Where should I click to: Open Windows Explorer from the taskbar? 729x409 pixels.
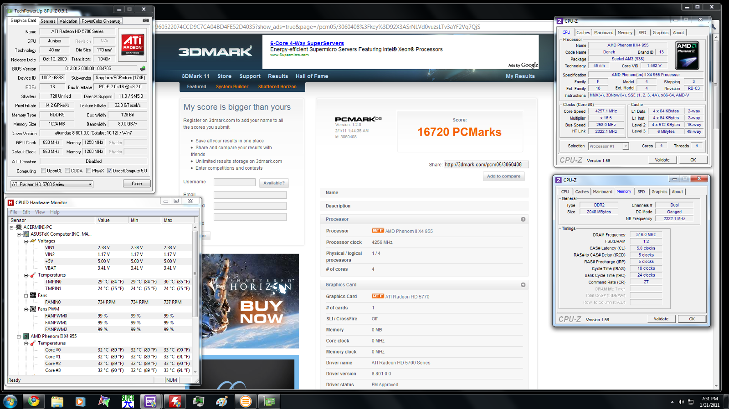coord(57,401)
